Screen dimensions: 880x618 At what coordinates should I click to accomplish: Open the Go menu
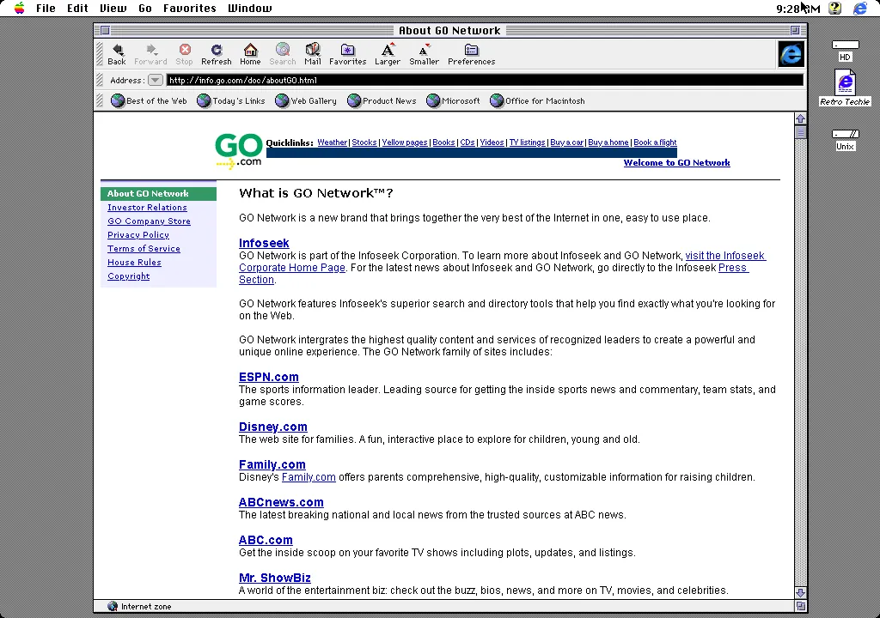point(144,8)
